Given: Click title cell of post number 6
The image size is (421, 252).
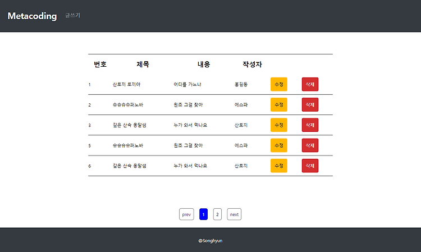Looking at the screenshot, I should point(130,166).
